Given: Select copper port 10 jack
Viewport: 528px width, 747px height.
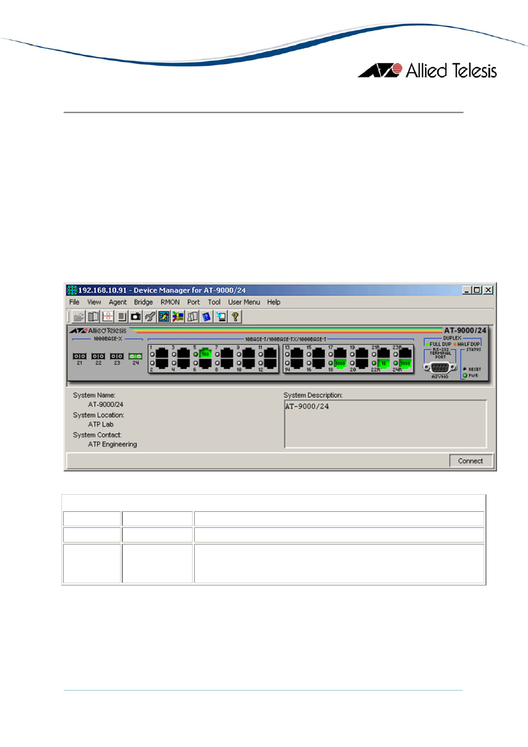Looking at the screenshot, I should pos(249,363).
